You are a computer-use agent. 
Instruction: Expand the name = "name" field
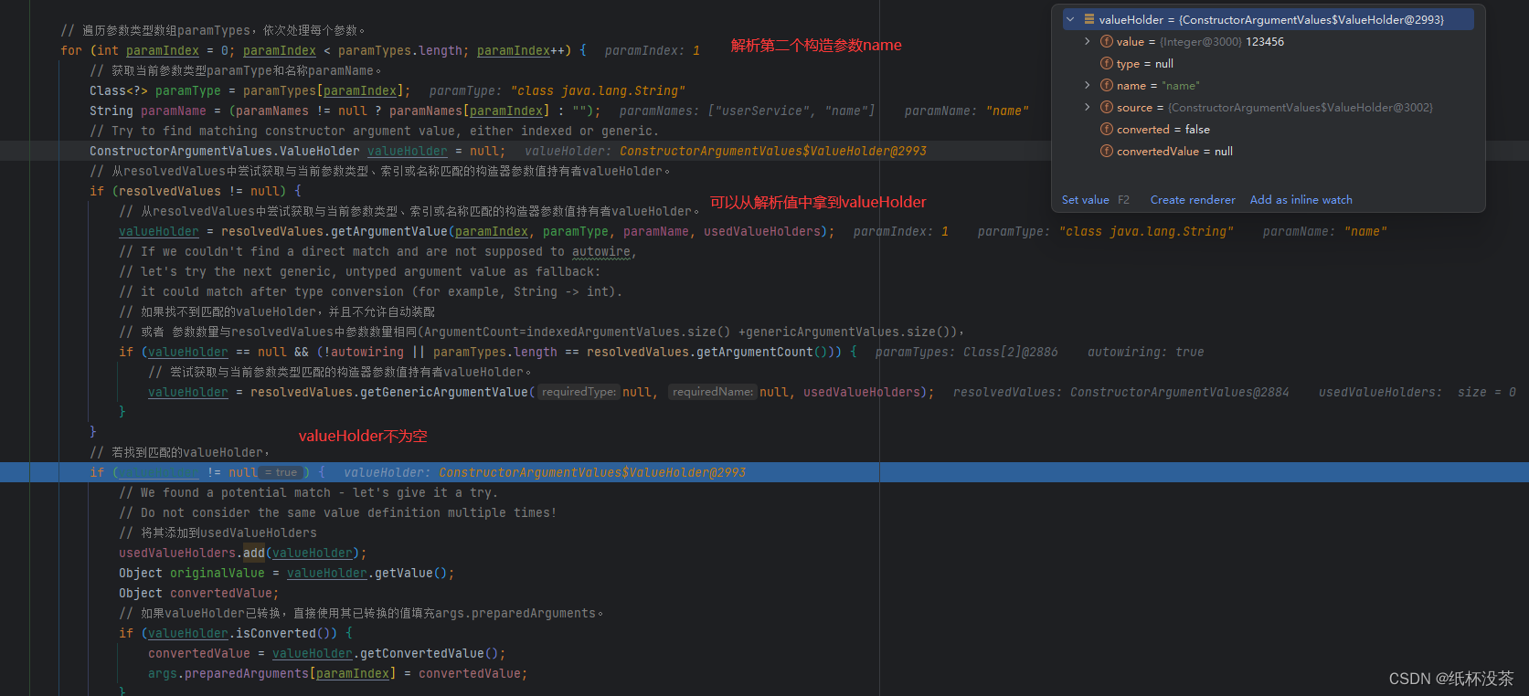1087,85
